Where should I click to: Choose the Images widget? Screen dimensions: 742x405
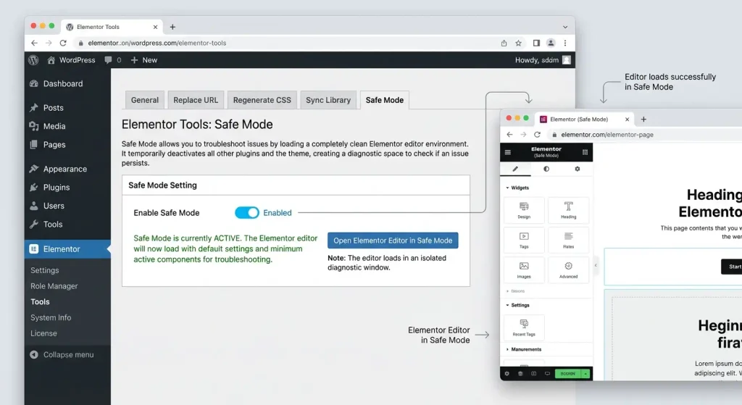pos(524,270)
